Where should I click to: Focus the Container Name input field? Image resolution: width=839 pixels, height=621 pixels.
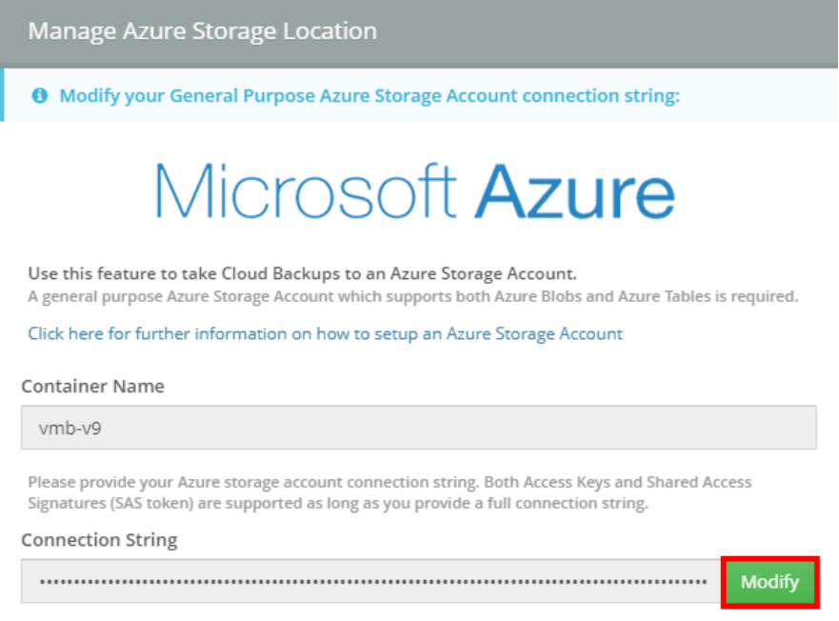[418, 428]
